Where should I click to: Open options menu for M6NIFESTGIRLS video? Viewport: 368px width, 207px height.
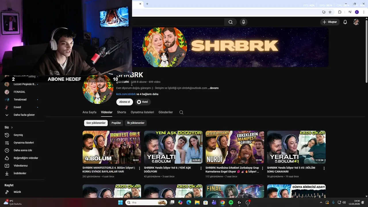coord(139,168)
